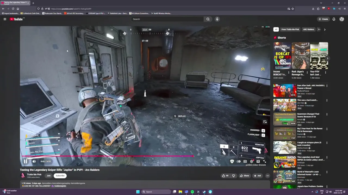
Task: Subscribe to Tickle Me Pink
Action: tap(60, 175)
